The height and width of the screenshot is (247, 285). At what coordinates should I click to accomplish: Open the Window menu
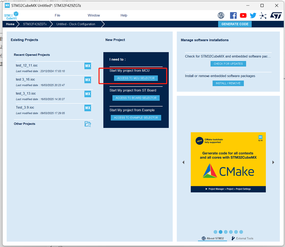point(94,15)
